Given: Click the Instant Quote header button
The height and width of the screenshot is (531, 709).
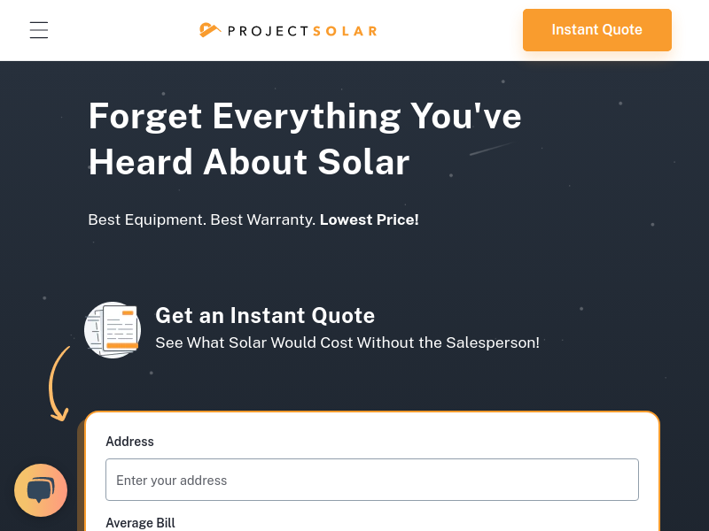Looking at the screenshot, I should pyautogui.click(x=596, y=30).
